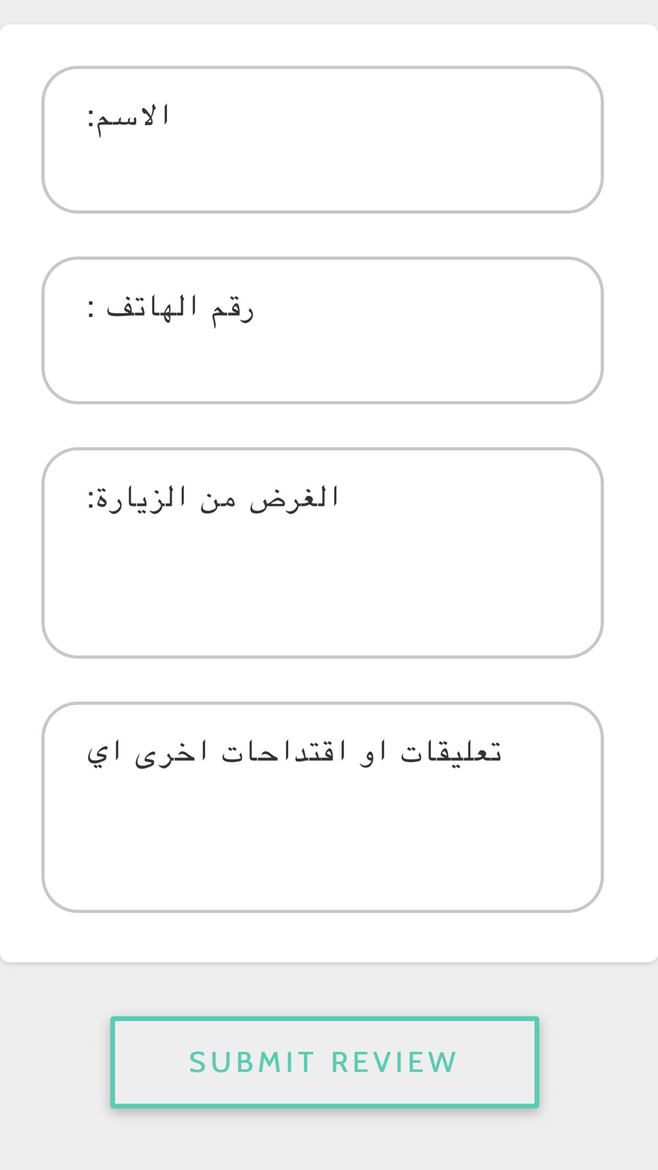The image size is (658, 1170).
Task: Click the تعليقات او اقتراحات comments box
Action: click(322, 807)
